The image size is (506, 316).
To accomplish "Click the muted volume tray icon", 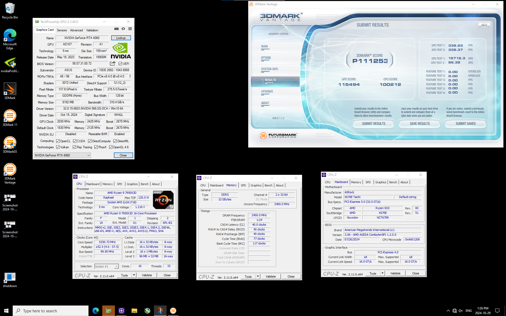I will pos(461,311).
